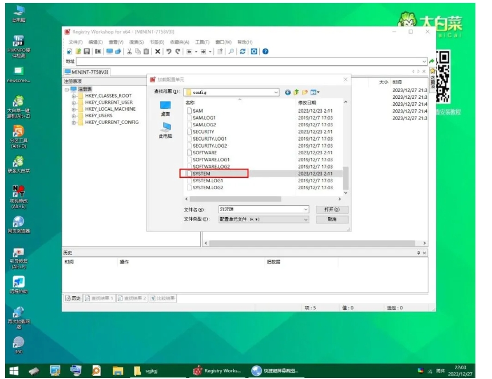Image resolution: width=492 pixels, height=379 pixels.
Task: Select the SYSTEM file in the list
Action: tap(202, 174)
